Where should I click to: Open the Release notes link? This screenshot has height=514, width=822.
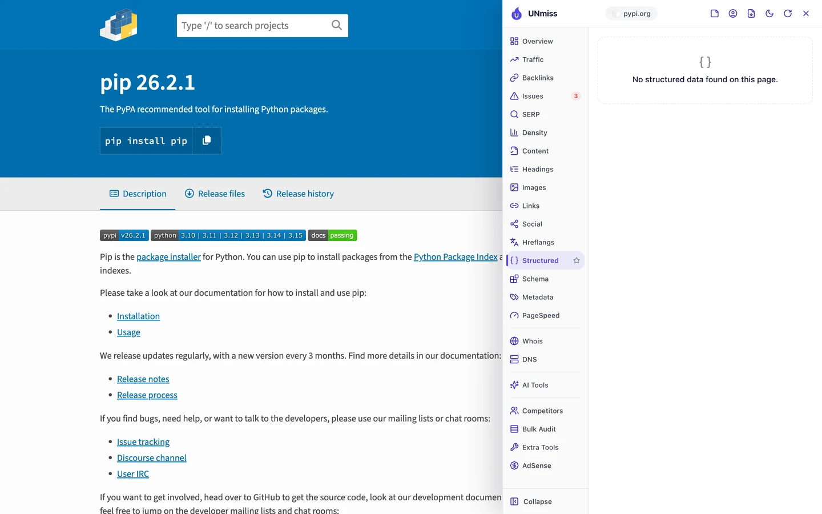[143, 379]
